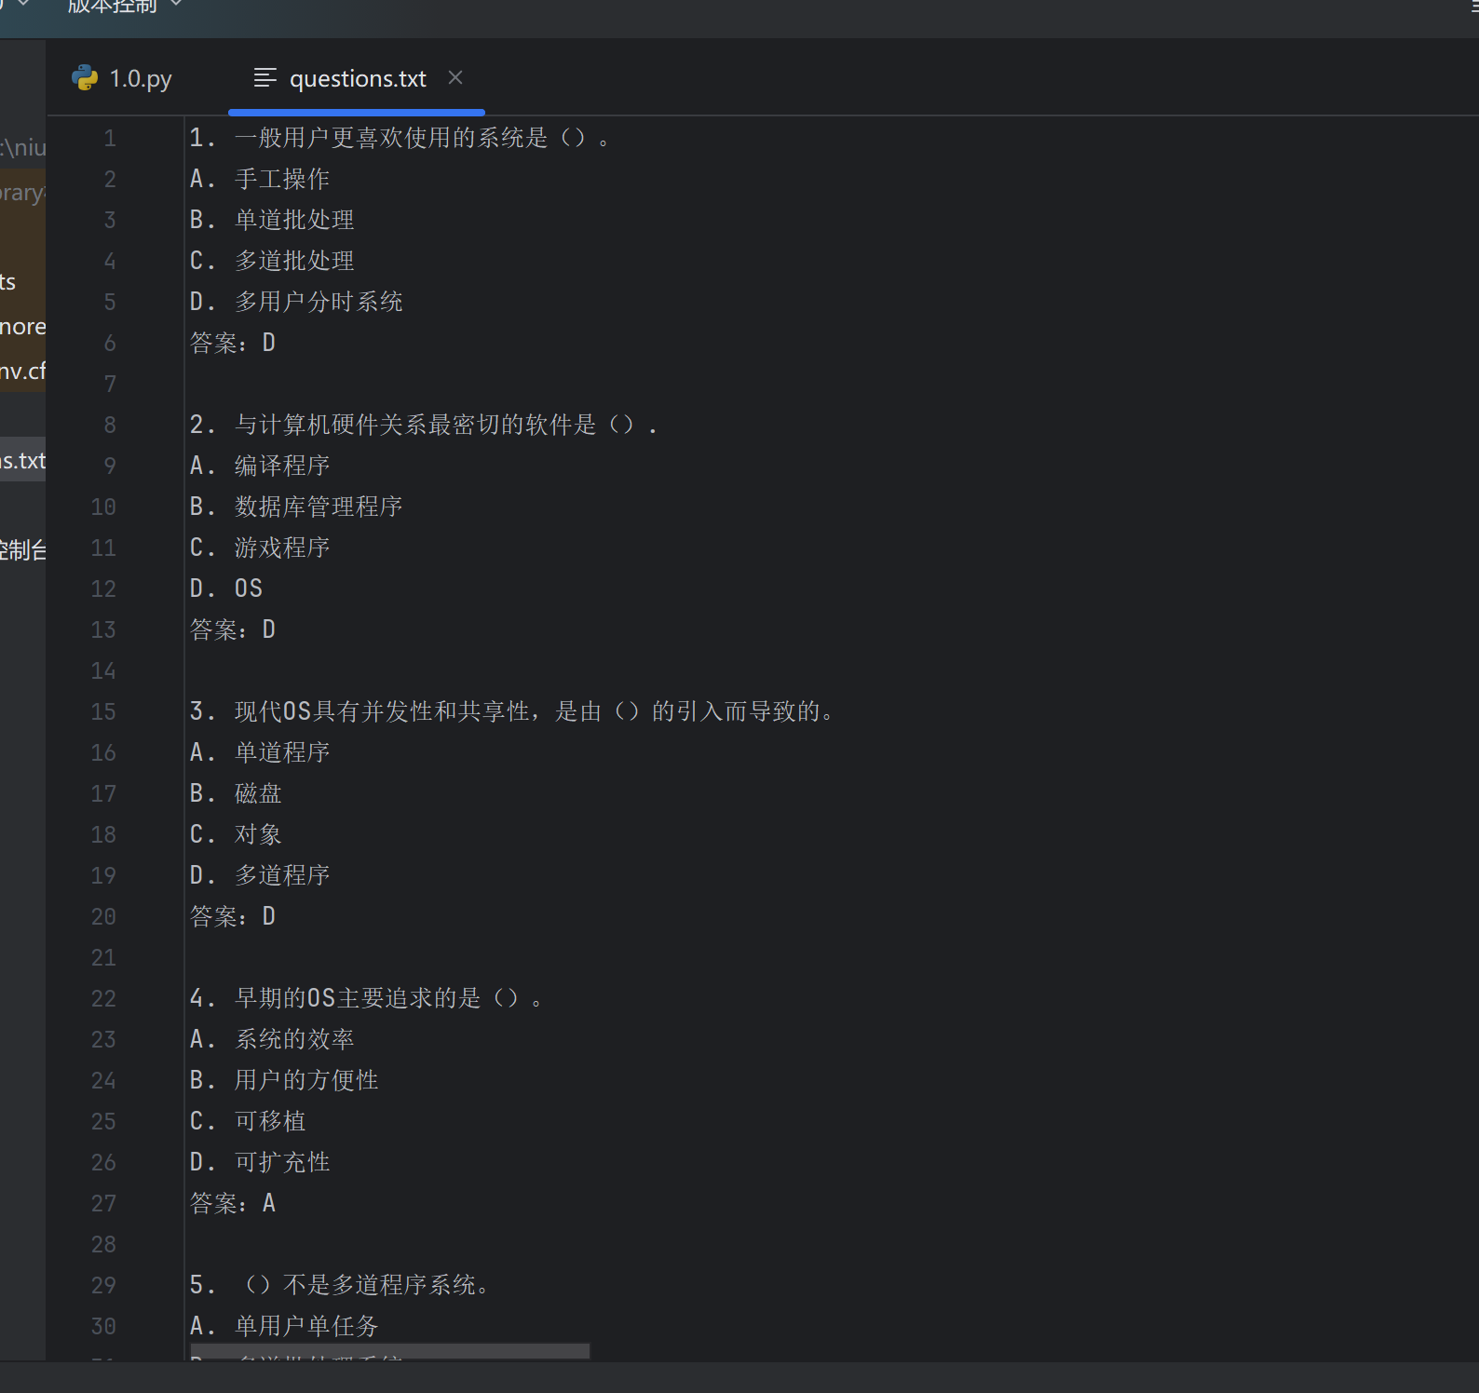Close the questions.txt tab
The width and height of the screenshot is (1479, 1393).
(x=455, y=77)
